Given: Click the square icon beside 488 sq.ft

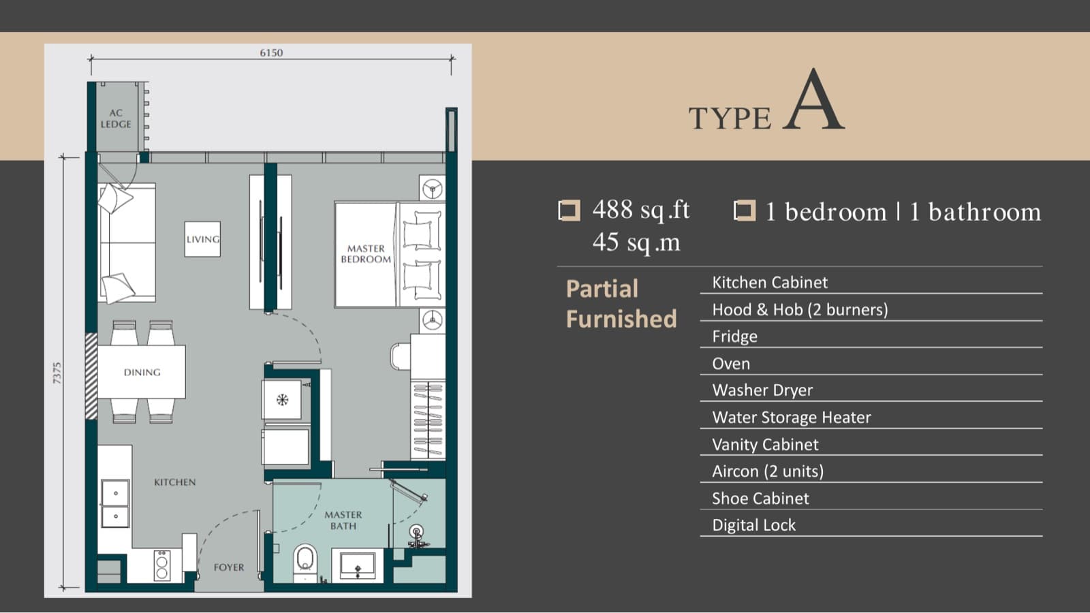Looking at the screenshot, I should click(569, 210).
